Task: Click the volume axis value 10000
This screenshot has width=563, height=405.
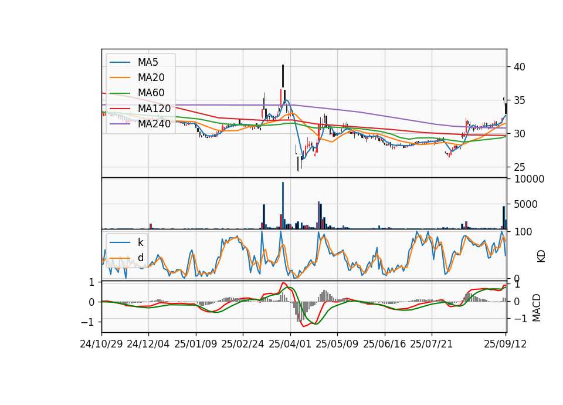Action: point(530,179)
